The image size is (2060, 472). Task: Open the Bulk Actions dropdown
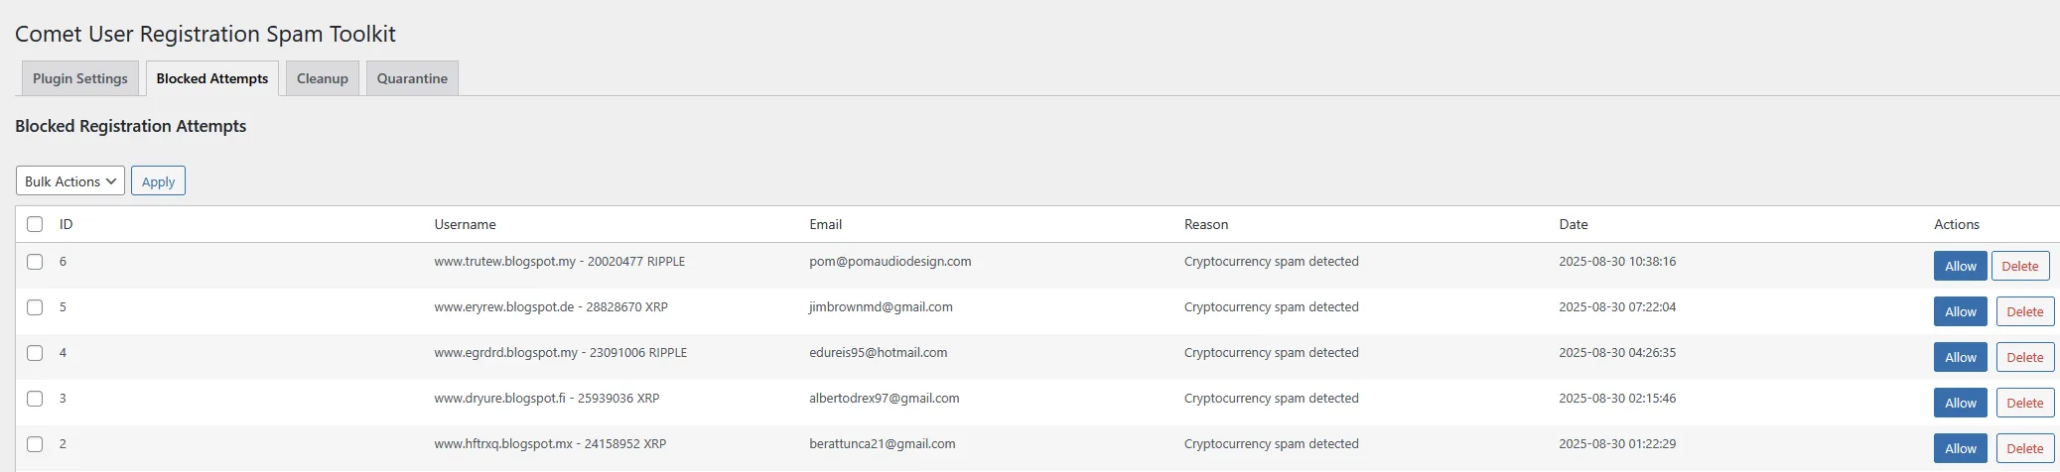[x=70, y=180]
